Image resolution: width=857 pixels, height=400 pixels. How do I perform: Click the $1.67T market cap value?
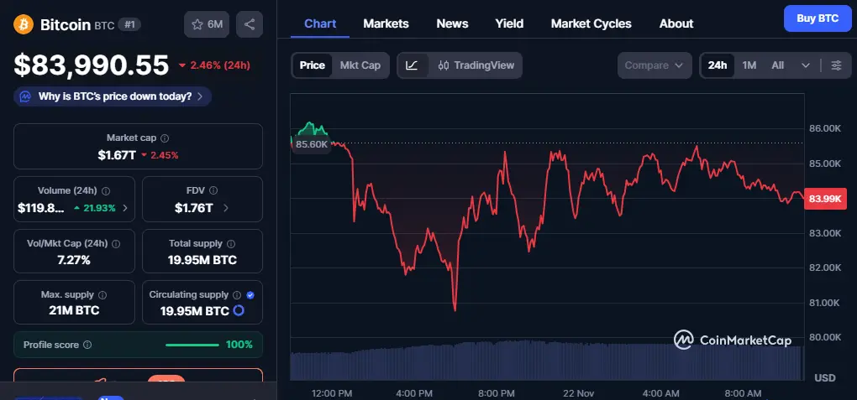click(117, 155)
